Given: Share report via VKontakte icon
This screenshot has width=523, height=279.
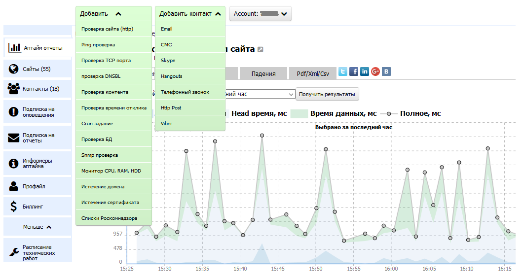Looking at the screenshot, I should pos(386,71).
